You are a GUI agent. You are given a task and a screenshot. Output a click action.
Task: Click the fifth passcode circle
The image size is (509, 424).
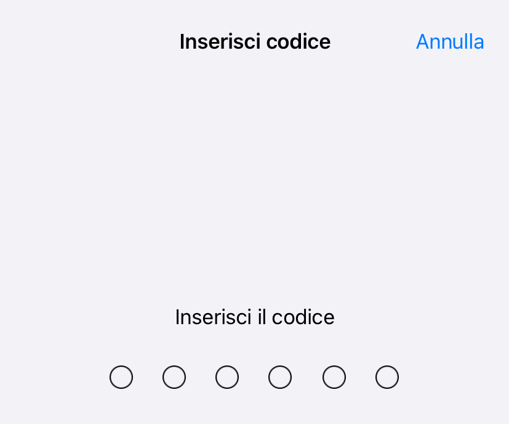(x=334, y=377)
